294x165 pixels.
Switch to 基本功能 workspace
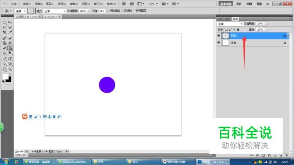coord(226,4)
